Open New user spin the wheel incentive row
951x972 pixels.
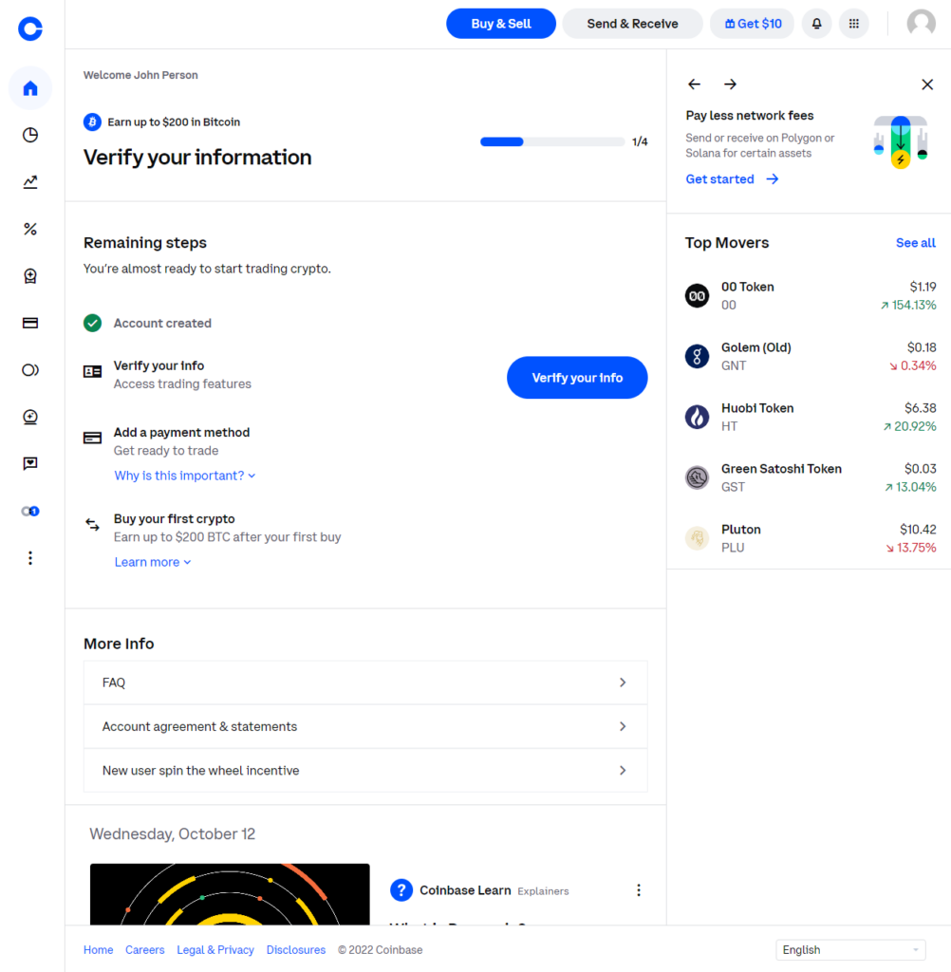pyautogui.click(x=365, y=771)
